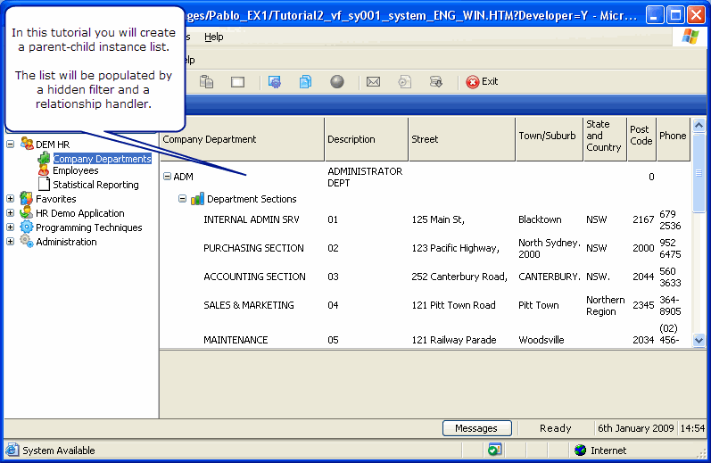Click the Phone column header
Screen dimensions: 711x463
tap(674, 139)
